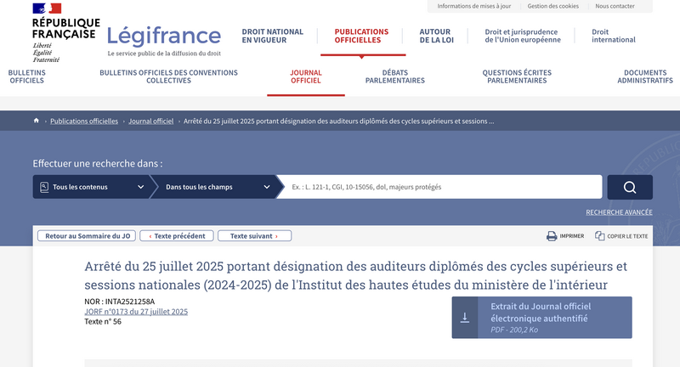The height and width of the screenshot is (367, 680).
Task: Select the Publications officielles menu
Action: [361, 36]
